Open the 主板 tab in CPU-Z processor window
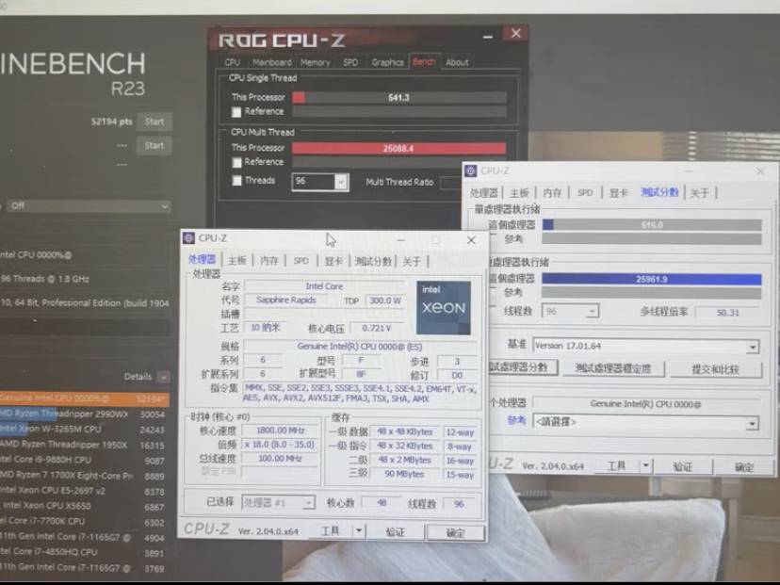This screenshot has height=585, width=780. [237, 261]
